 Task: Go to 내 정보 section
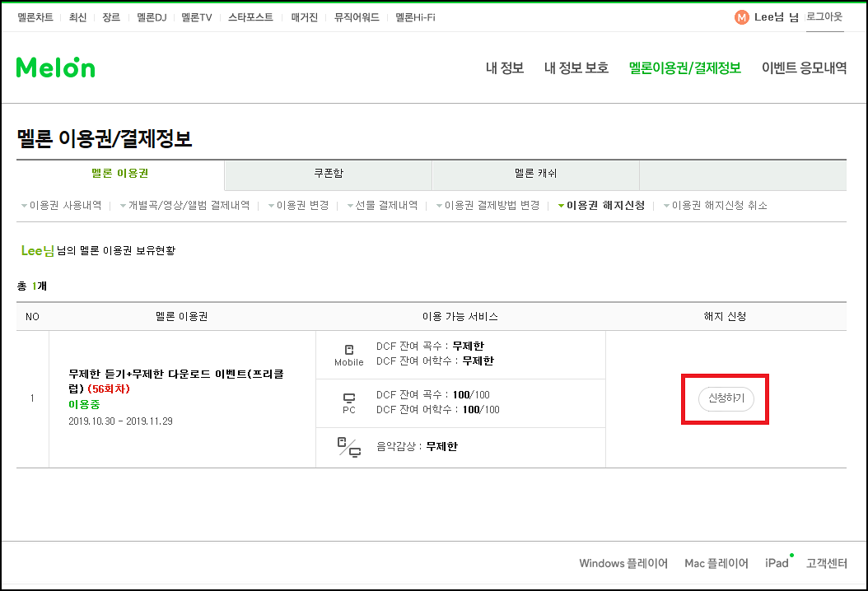pyautogui.click(x=504, y=68)
